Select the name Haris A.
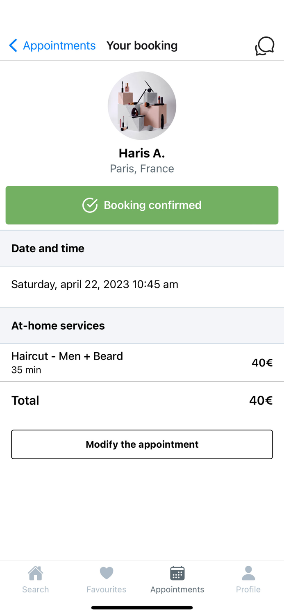Viewport: 284px width, 615px height. click(142, 153)
